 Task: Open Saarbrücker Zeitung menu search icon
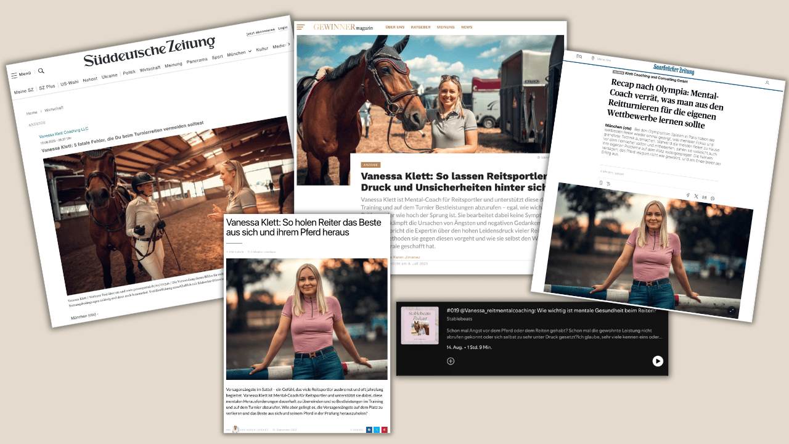[x=579, y=57]
